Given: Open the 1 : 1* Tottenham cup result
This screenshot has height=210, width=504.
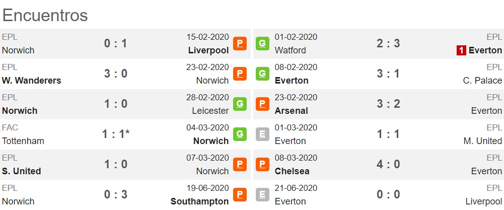Looking at the screenshot, I should [116, 134].
